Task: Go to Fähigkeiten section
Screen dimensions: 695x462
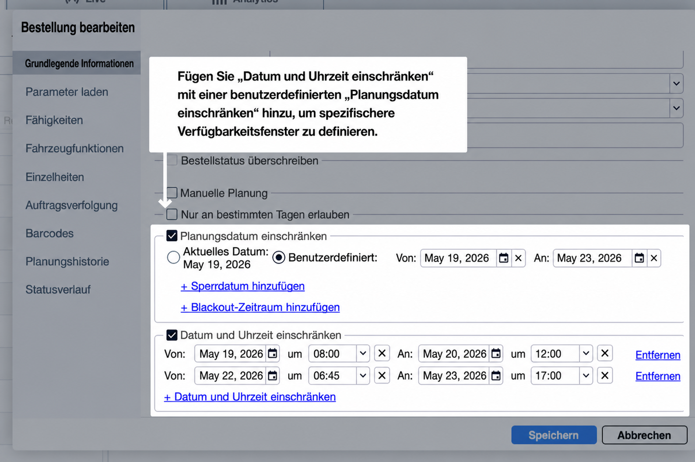Action: point(54,120)
